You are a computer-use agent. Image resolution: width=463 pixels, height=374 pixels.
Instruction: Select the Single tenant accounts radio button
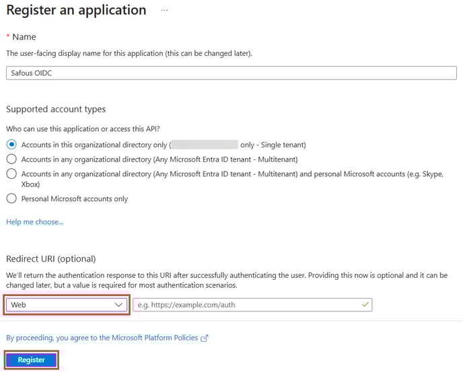[x=11, y=145]
